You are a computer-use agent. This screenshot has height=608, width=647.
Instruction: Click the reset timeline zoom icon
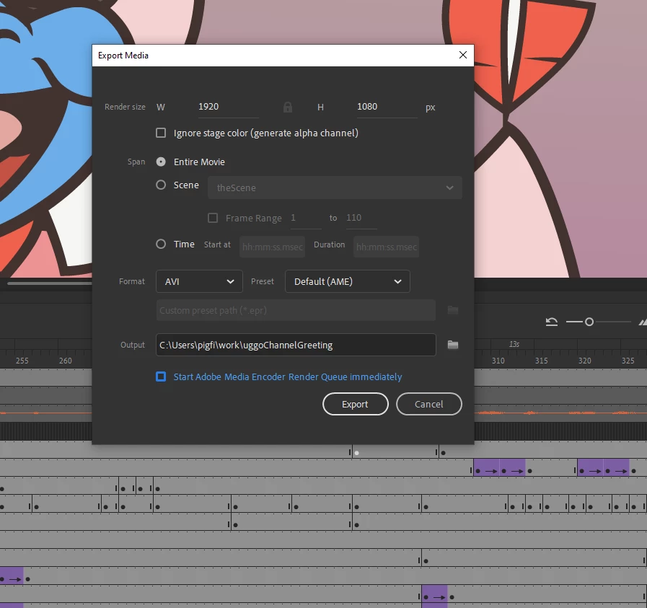551,322
